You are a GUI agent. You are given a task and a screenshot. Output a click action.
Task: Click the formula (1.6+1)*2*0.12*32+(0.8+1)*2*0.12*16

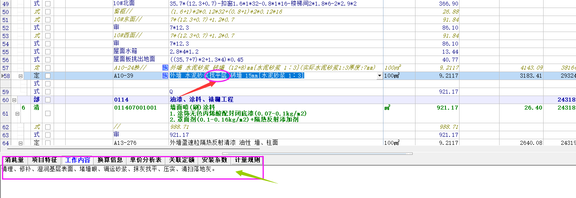(227, 12)
